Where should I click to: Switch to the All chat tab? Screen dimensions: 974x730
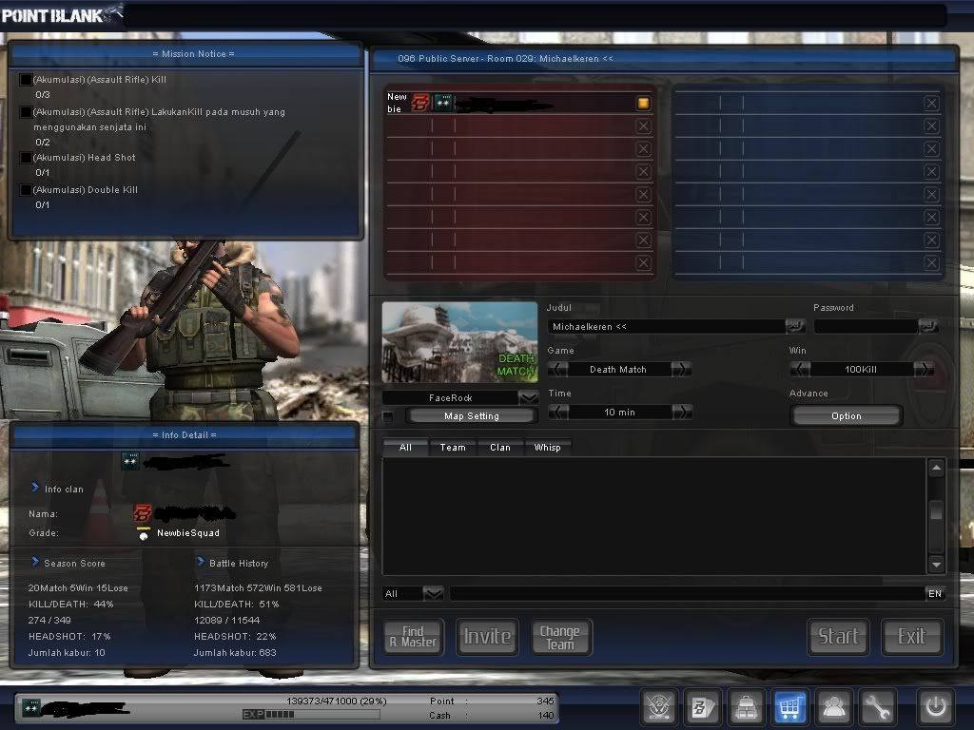(x=405, y=448)
